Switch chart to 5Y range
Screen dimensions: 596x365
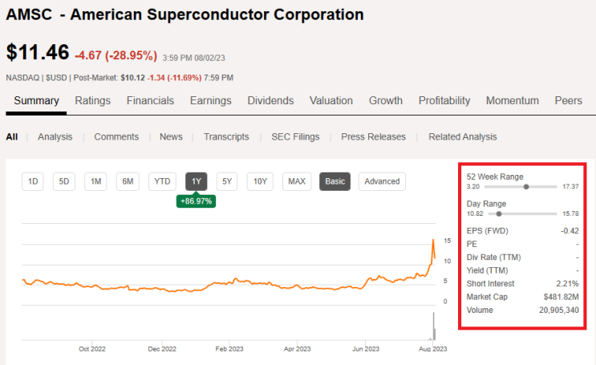pyautogui.click(x=227, y=181)
